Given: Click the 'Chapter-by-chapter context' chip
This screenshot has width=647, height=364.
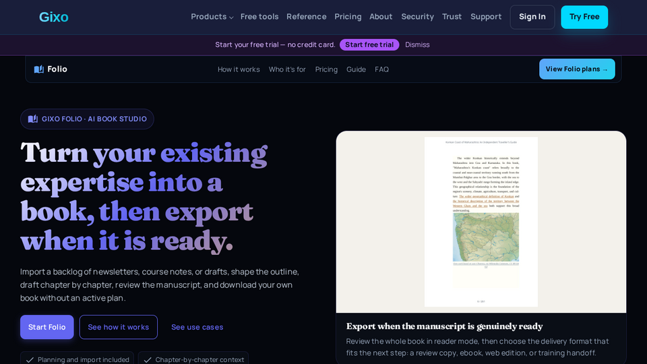Looking at the screenshot, I should coord(193,358).
